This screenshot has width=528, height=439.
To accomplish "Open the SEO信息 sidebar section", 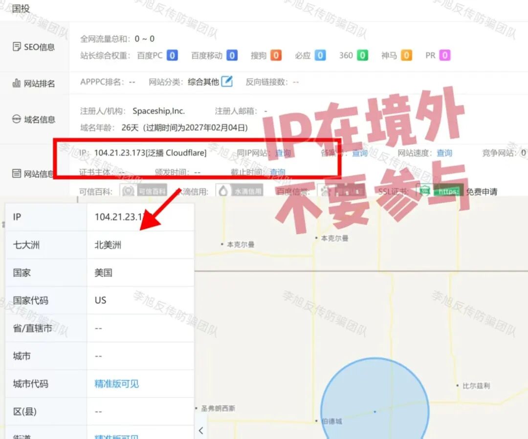I will [32, 47].
